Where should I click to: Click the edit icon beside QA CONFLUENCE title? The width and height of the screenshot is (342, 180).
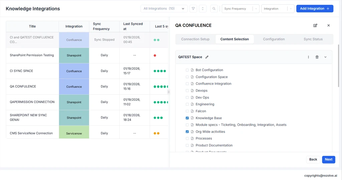point(315,25)
